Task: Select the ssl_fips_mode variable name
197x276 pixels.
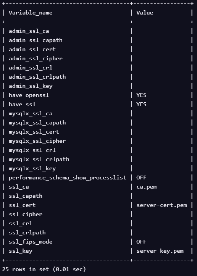Action: 31,242
